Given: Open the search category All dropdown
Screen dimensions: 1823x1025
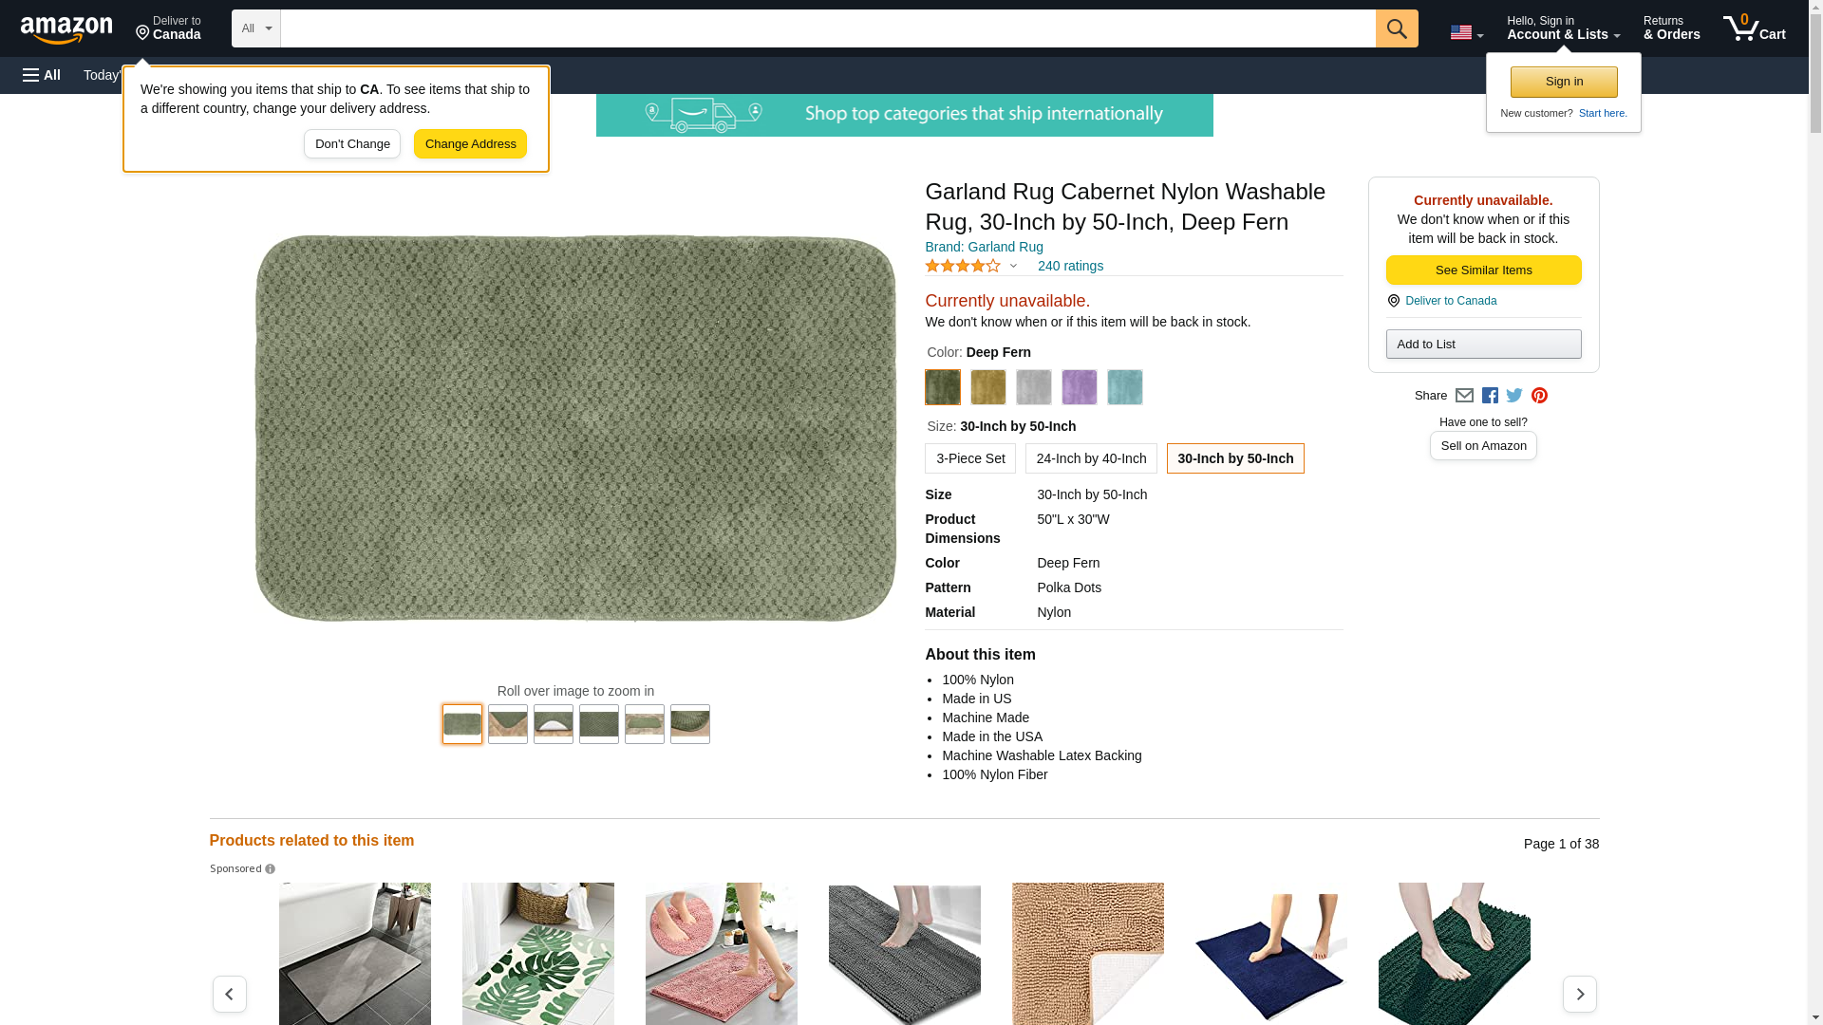Looking at the screenshot, I should point(255,28).
